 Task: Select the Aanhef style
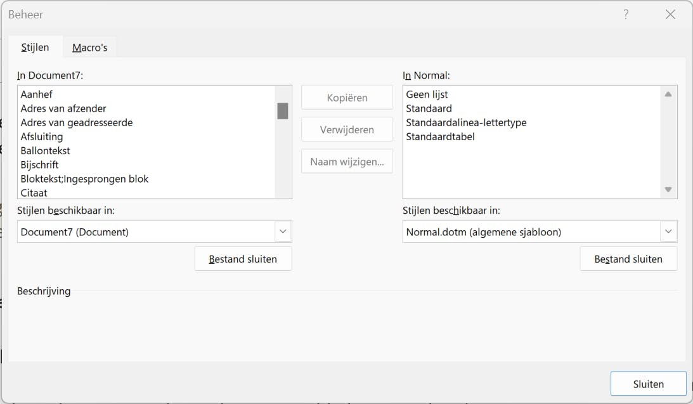click(36, 94)
